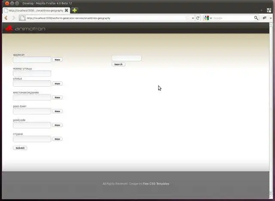Click New button next to адресат
Image resolution: width=275 pixels, height=201 pixels.
click(x=57, y=60)
